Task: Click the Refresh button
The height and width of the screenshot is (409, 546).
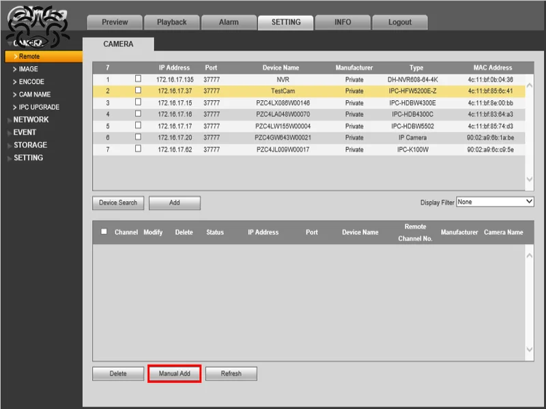Action: point(232,373)
